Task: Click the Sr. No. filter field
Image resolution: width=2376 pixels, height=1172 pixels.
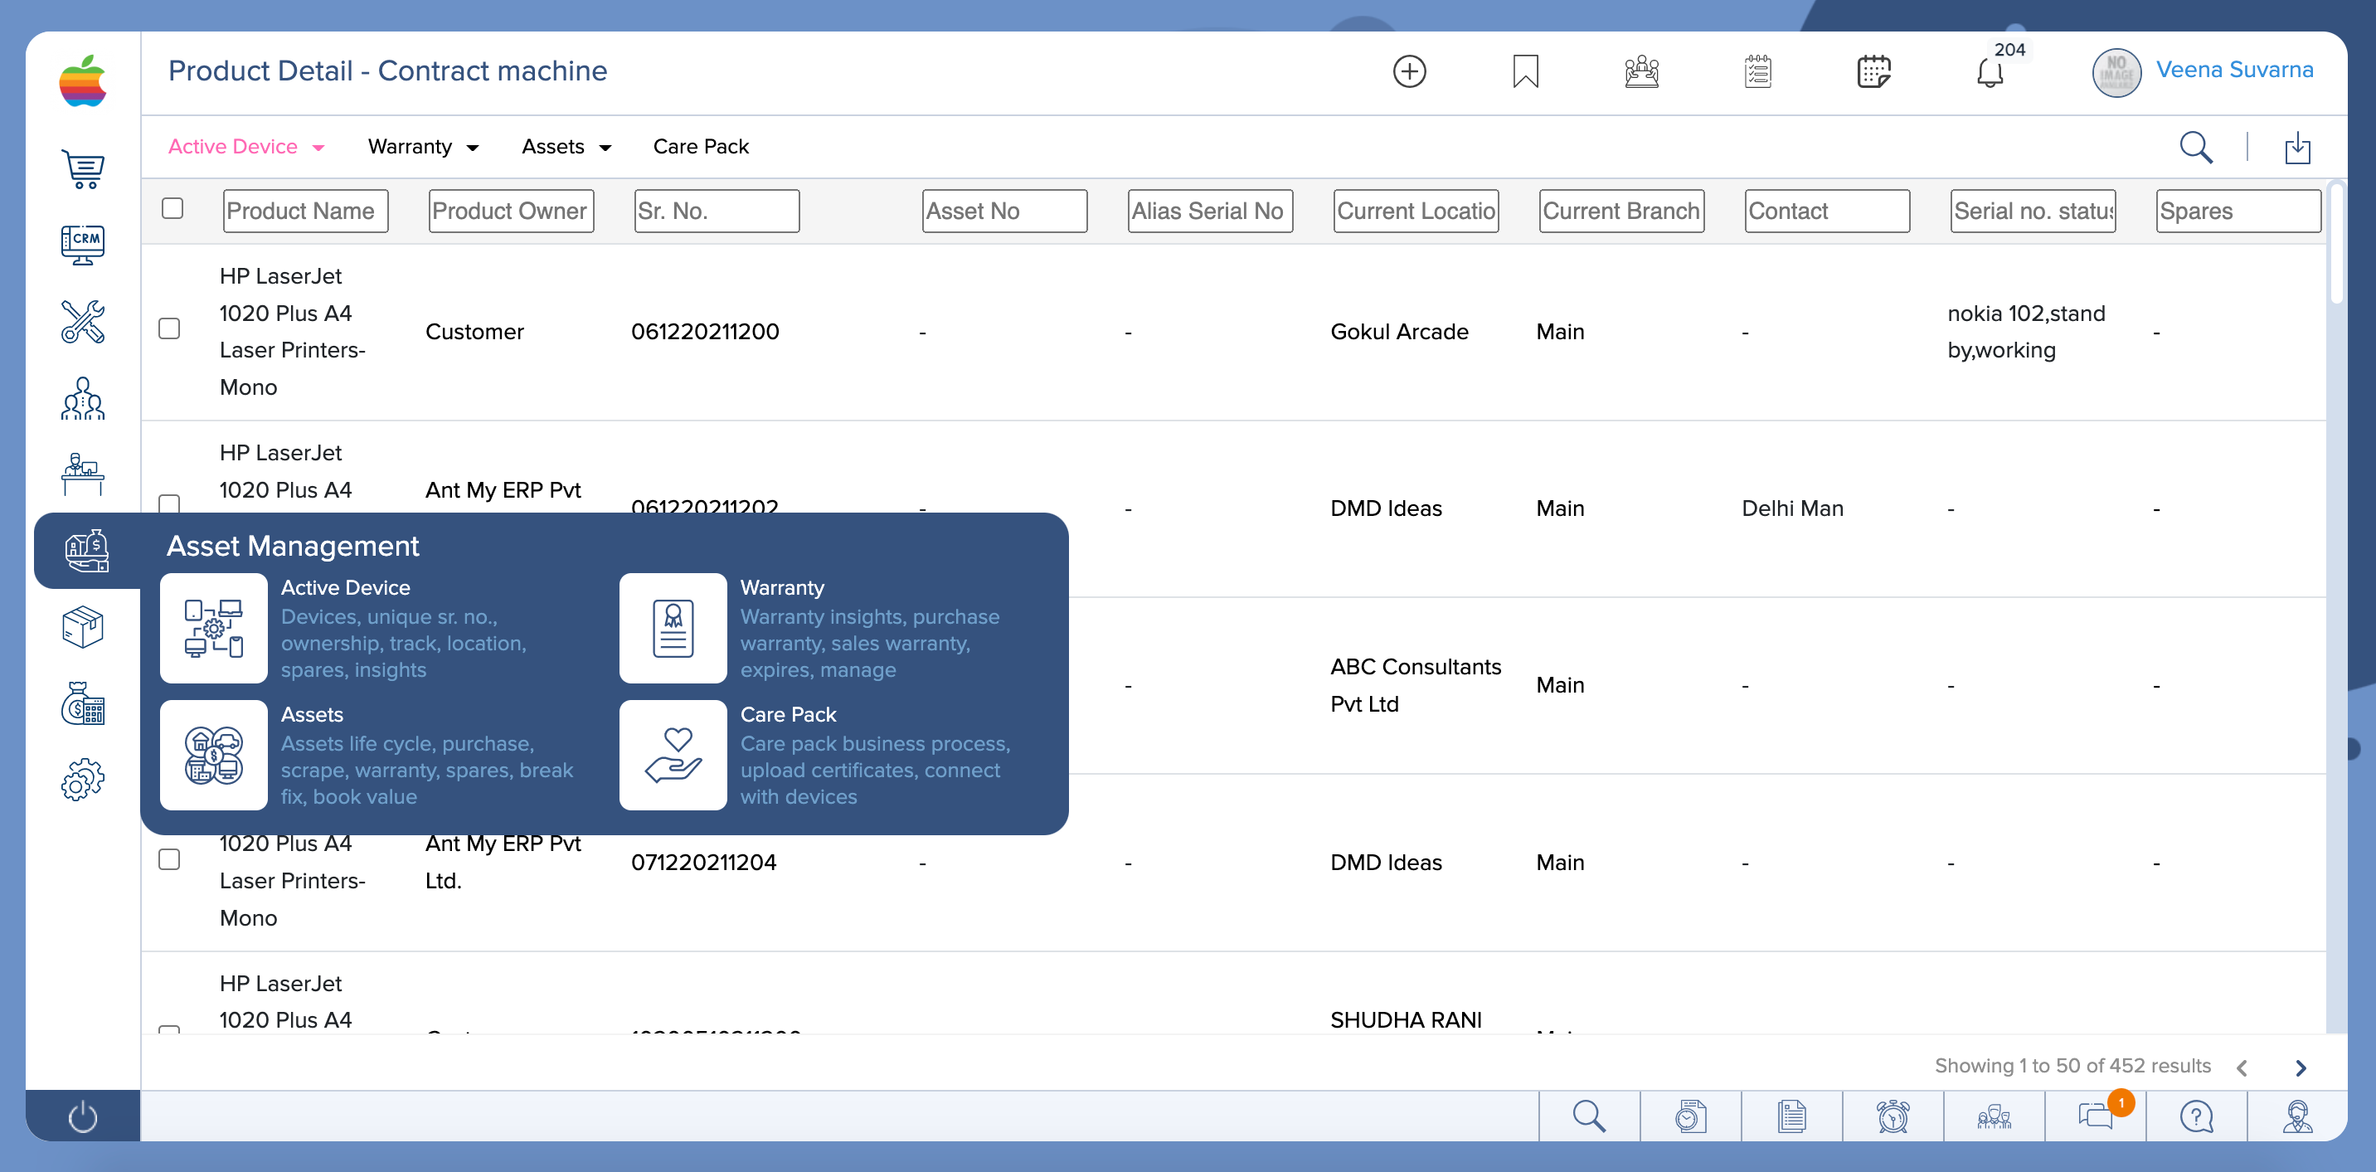Action: [x=717, y=211]
